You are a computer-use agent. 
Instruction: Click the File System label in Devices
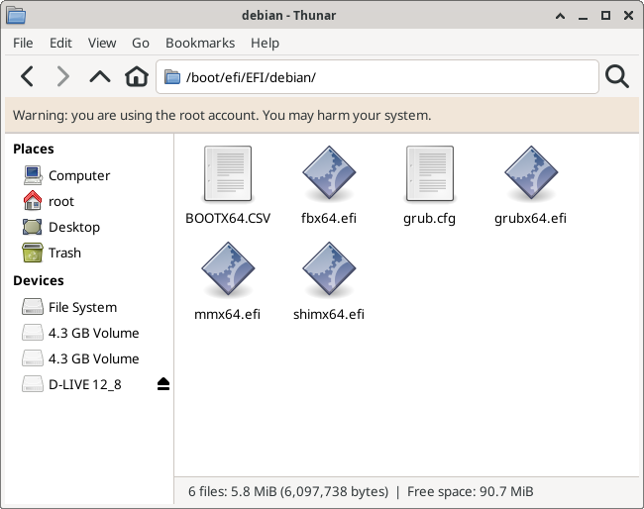click(82, 307)
